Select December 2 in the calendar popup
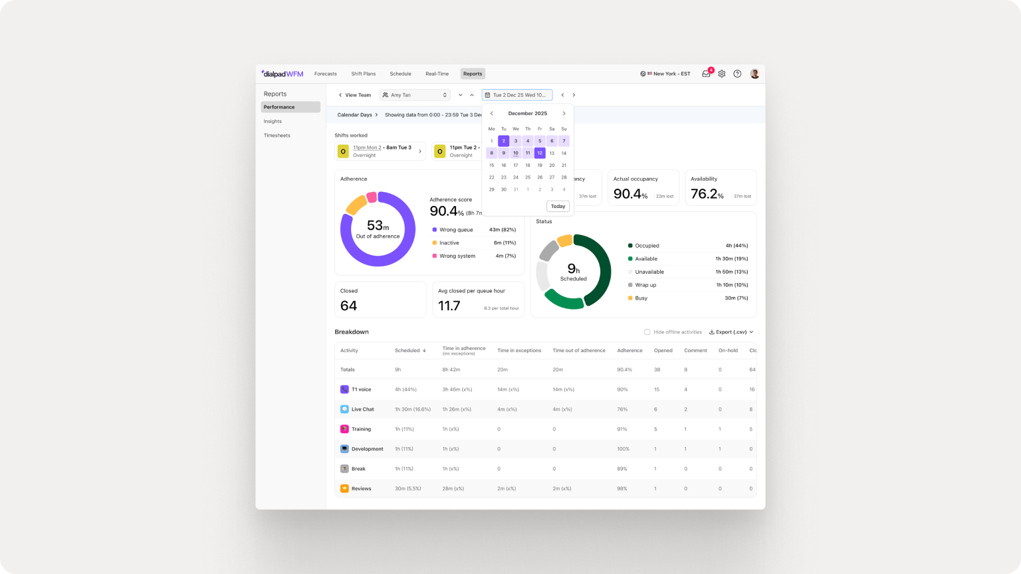Viewport: 1021px width, 574px height. [503, 141]
